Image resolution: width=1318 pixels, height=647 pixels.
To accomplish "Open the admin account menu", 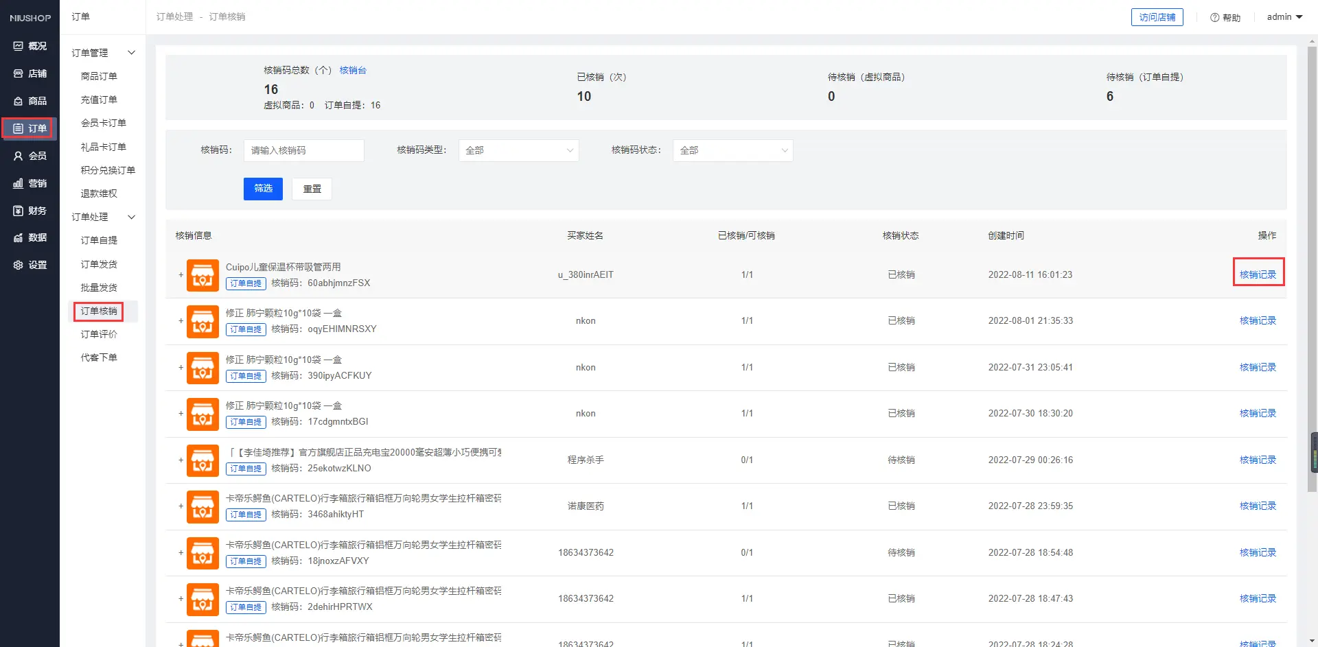I will click(1284, 17).
